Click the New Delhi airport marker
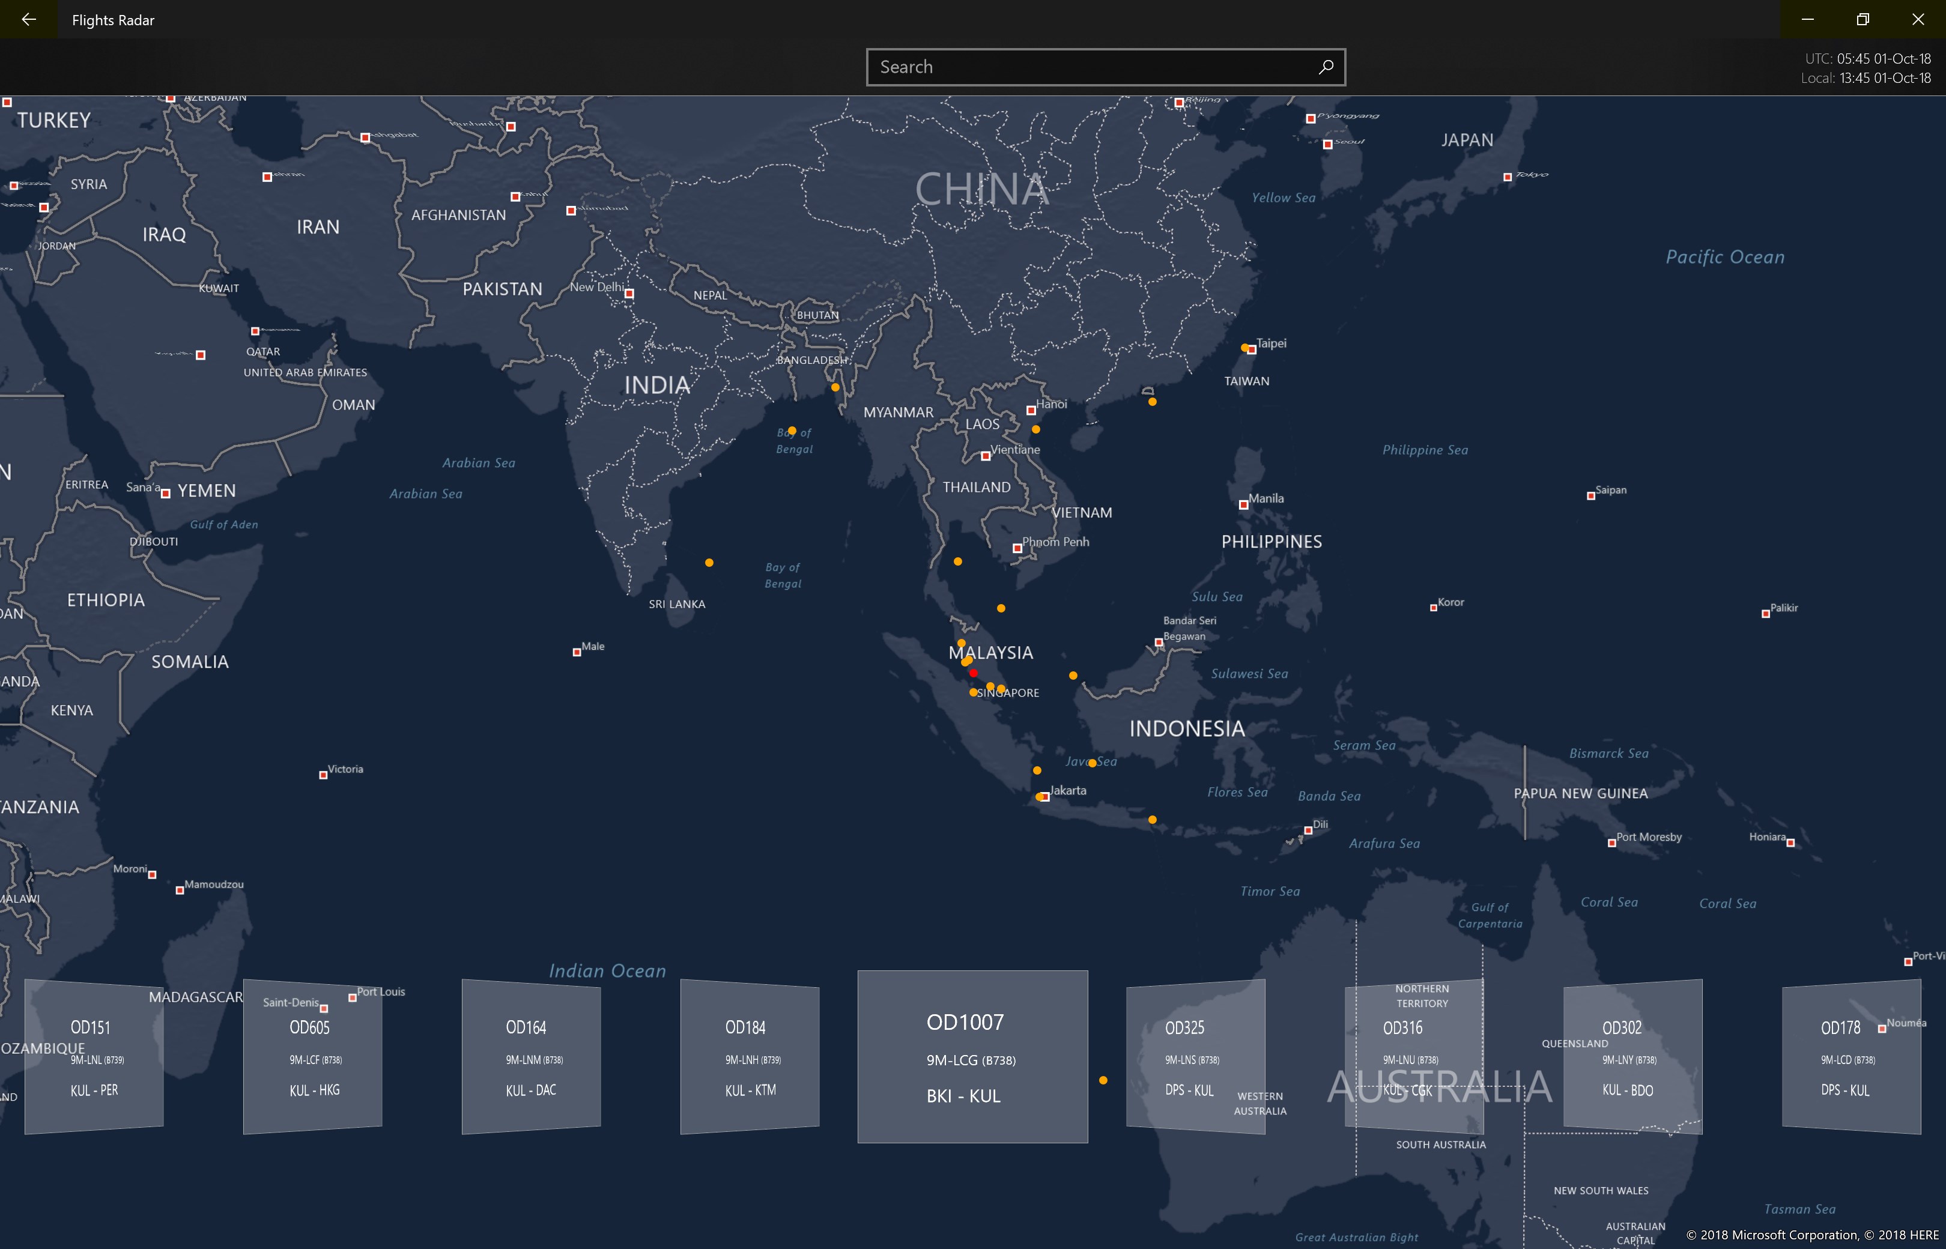 click(x=629, y=294)
